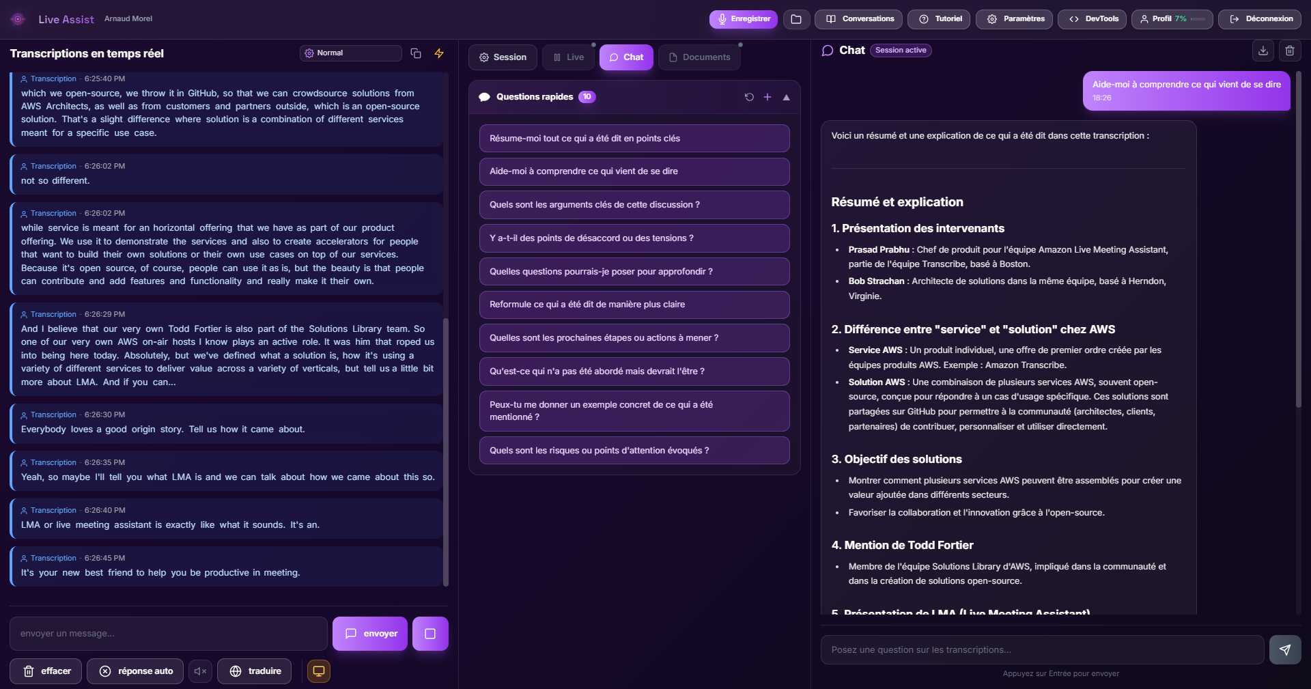The height and width of the screenshot is (689, 1311).
Task: Click the yellow screen monitor icon
Action: point(319,671)
